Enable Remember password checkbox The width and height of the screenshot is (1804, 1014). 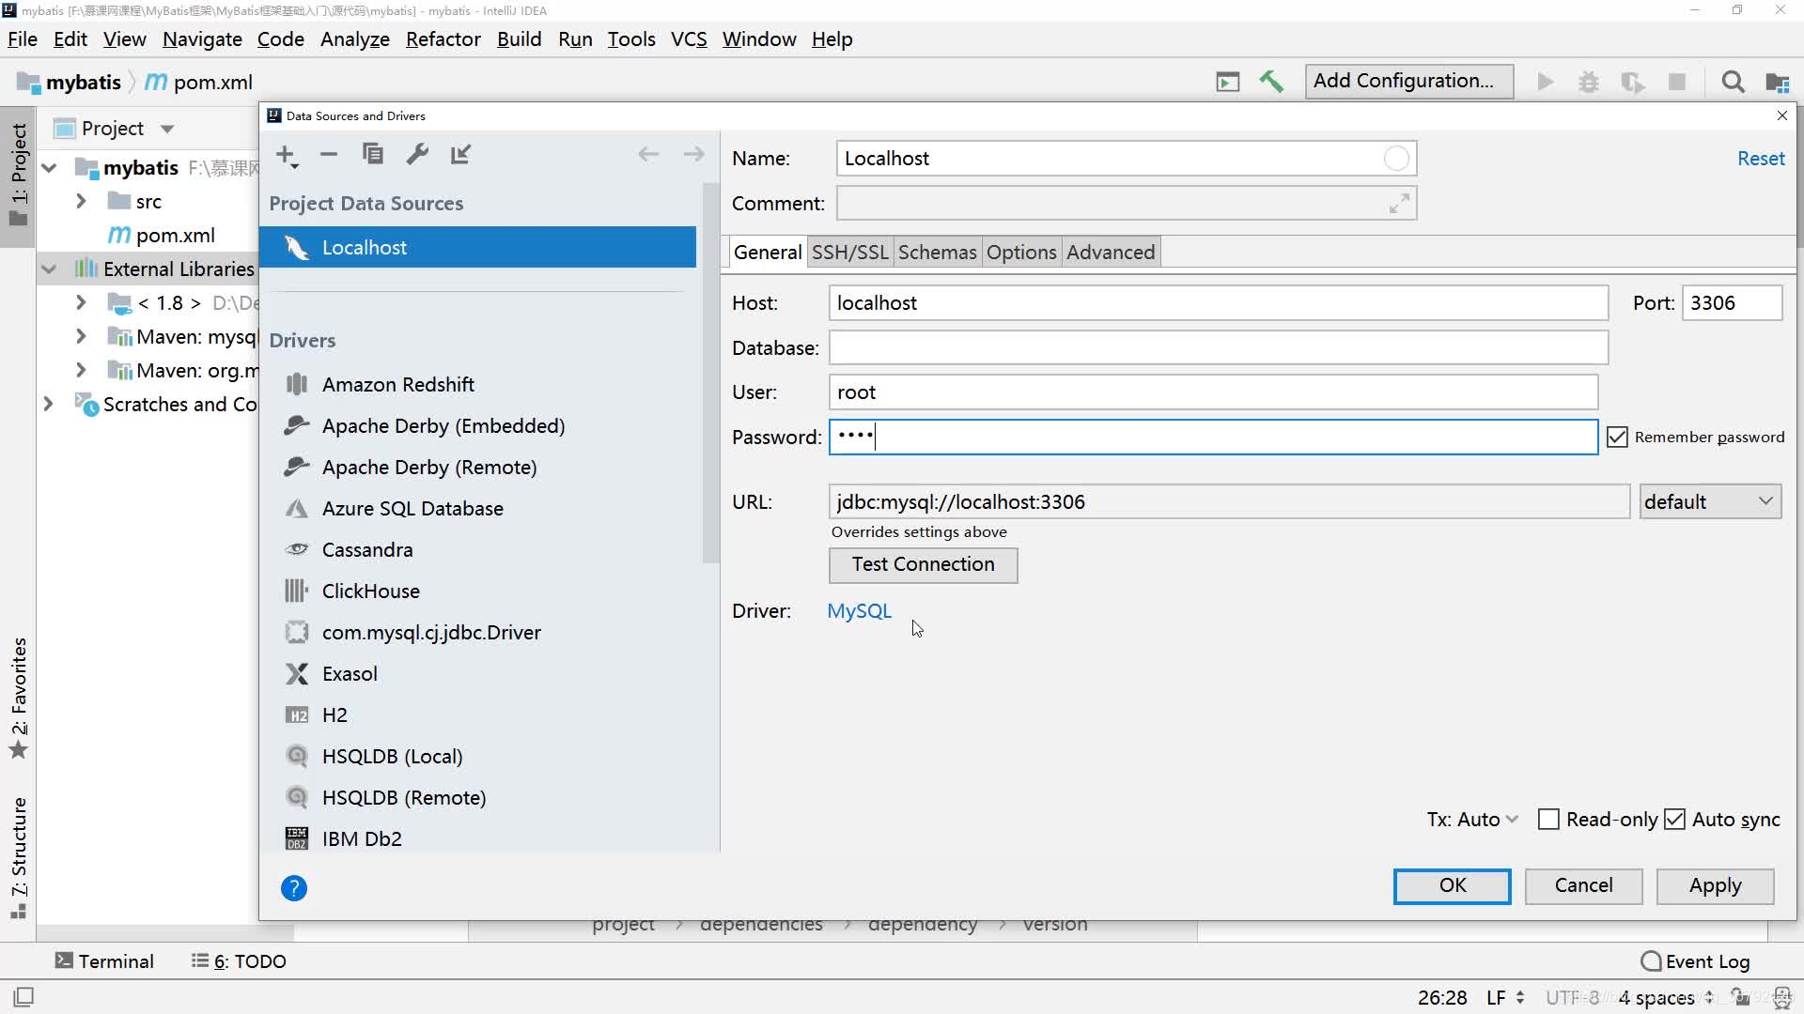pos(1617,436)
